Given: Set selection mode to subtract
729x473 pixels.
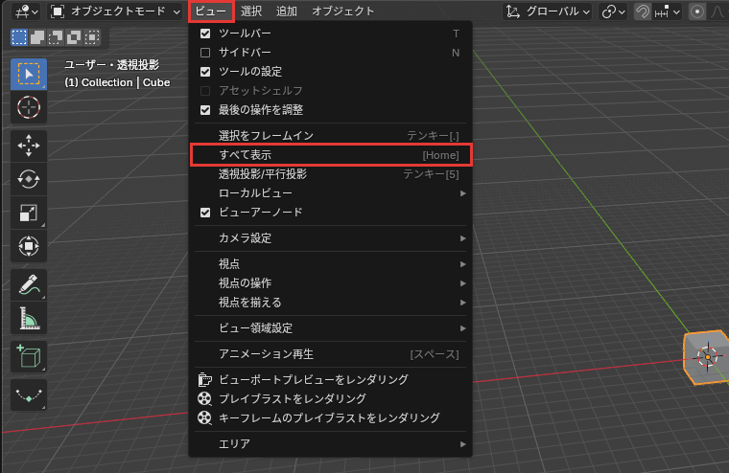Looking at the screenshot, I should pos(56,37).
